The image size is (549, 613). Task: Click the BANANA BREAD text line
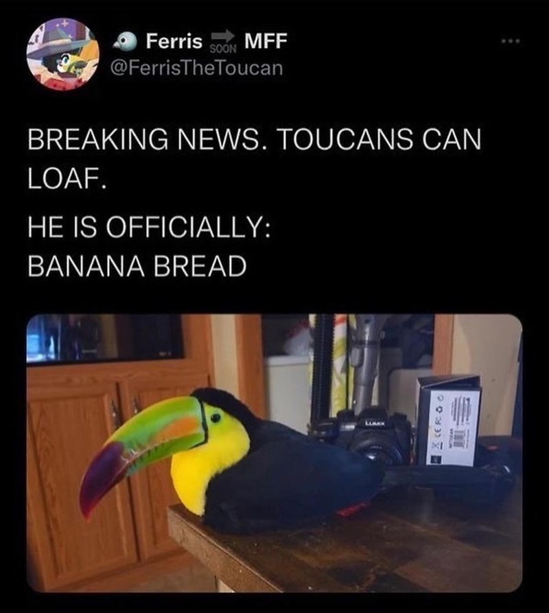click(x=137, y=266)
